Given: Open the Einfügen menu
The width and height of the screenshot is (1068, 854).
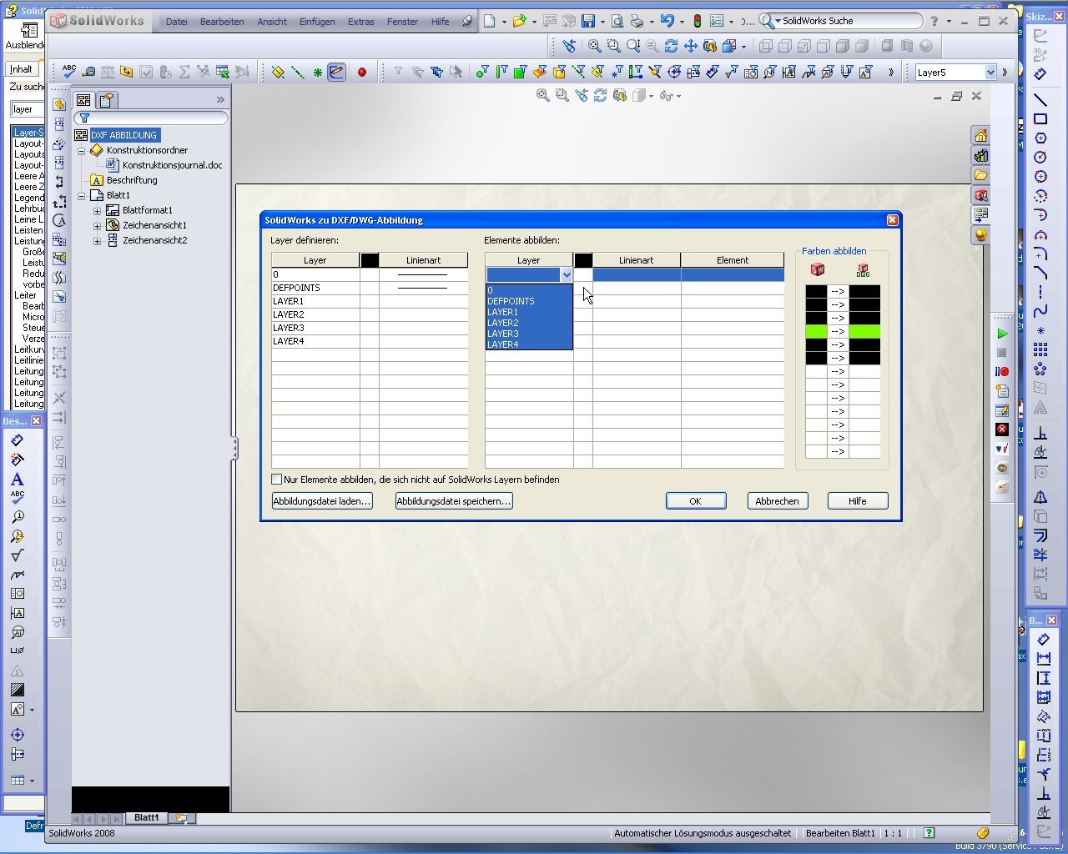Looking at the screenshot, I should [x=317, y=22].
